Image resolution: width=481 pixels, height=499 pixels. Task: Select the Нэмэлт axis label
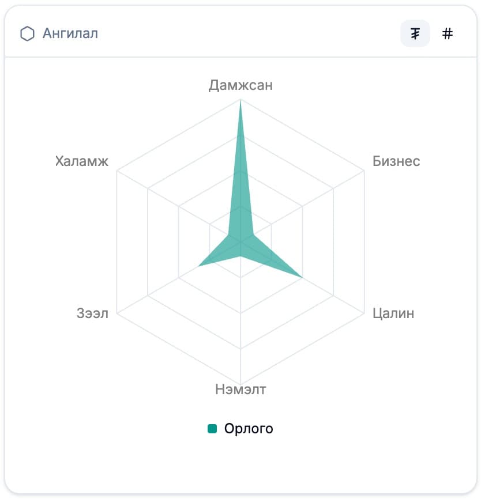(x=240, y=390)
